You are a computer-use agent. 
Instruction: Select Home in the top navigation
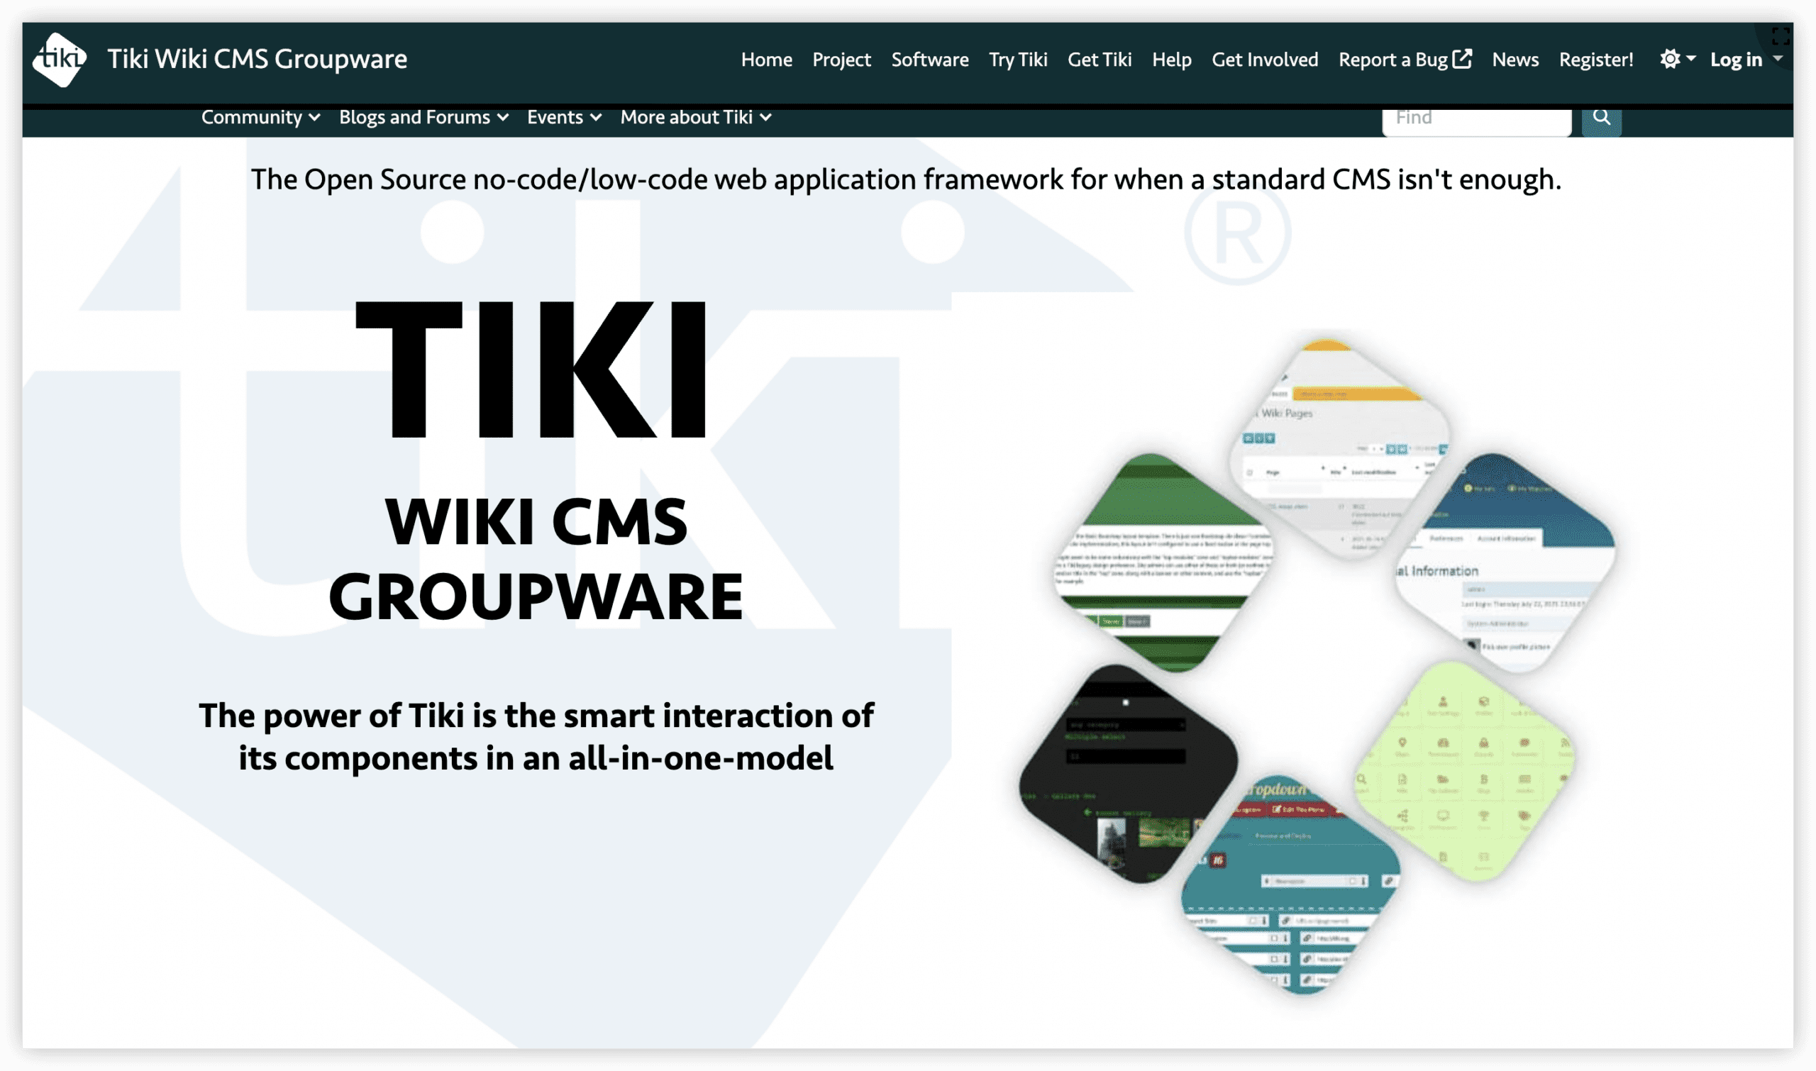coord(767,60)
